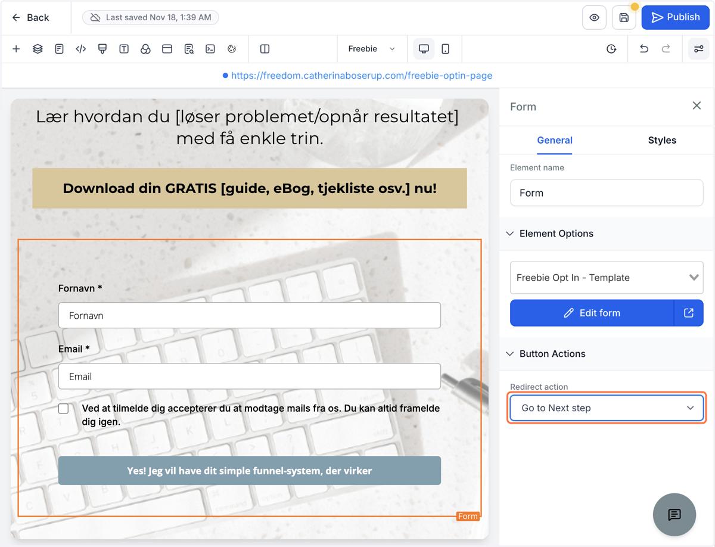Open the settings sliders icon
The height and width of the screenshot is (547, 715).
click(x=699, y=49)
